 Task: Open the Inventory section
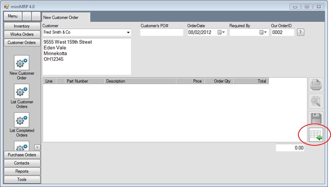(21, 26)
